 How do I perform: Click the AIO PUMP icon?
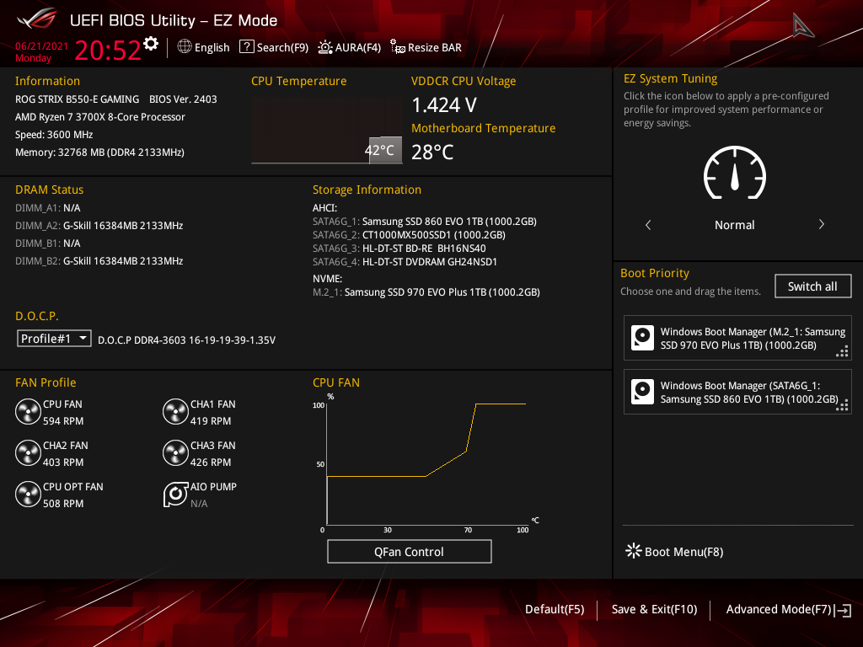point(175,495)
